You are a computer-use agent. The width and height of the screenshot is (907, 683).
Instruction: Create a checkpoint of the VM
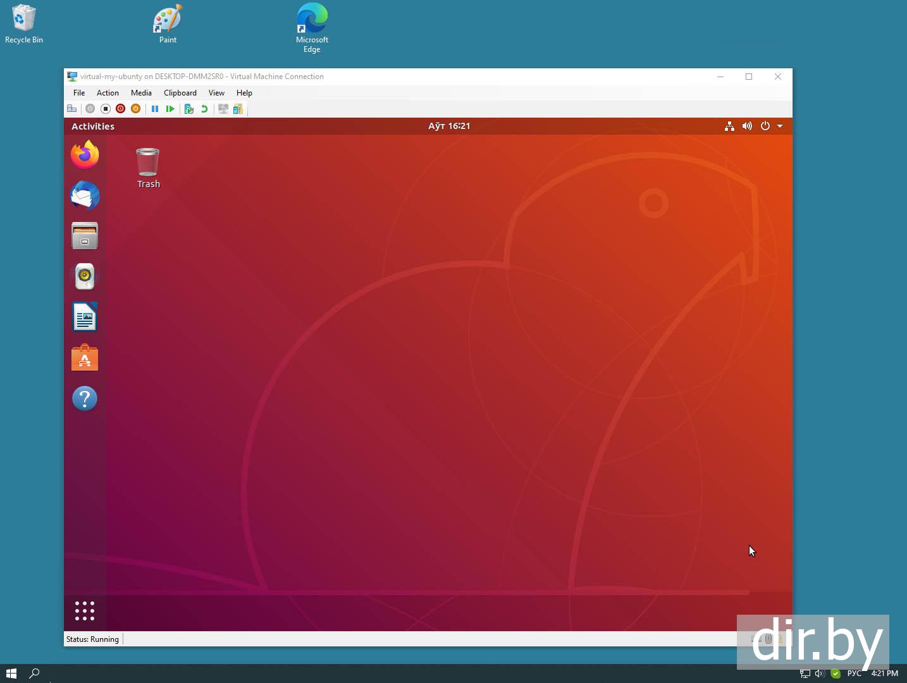pyautogui.click(x=188, y=109)
